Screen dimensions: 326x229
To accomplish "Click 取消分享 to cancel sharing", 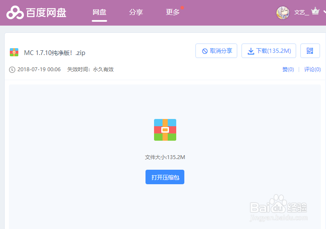I will pos(216,51).
